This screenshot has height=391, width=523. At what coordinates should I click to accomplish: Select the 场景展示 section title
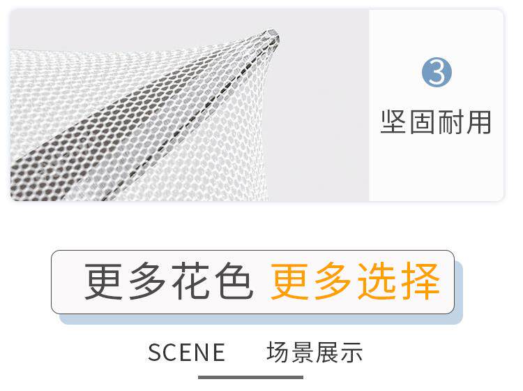click(314, 353)
